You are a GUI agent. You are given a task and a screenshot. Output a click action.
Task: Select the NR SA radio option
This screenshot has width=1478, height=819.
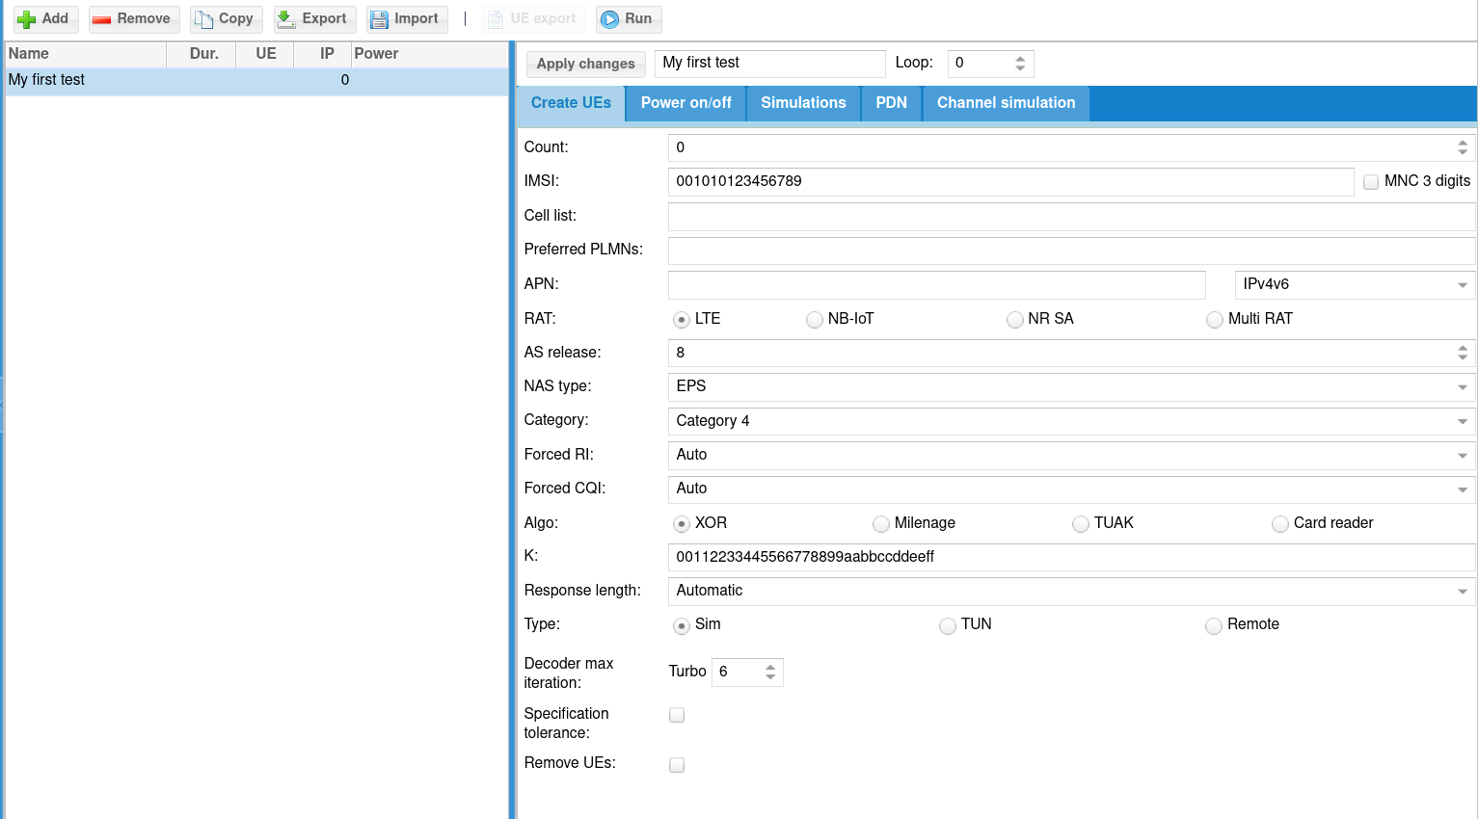(x=1015, y=320)
